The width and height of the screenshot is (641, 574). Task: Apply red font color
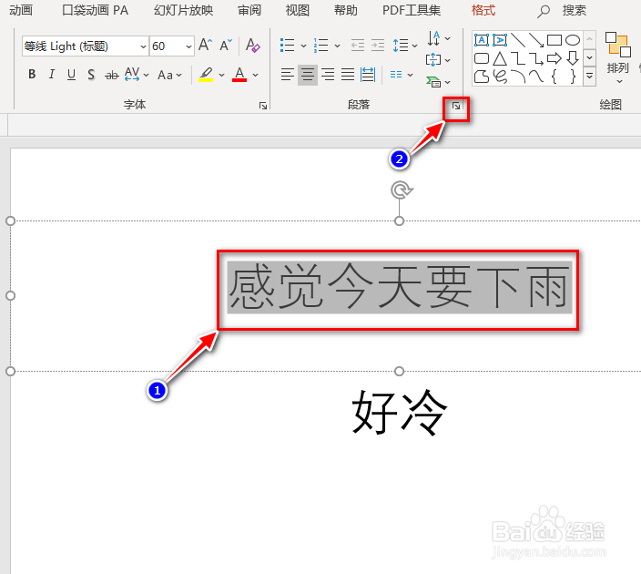tap(239, 75)
